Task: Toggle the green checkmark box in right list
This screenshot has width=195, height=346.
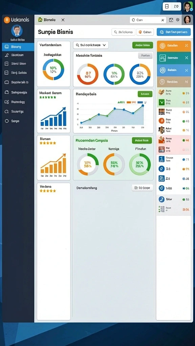Action: [x=161, y=102]
